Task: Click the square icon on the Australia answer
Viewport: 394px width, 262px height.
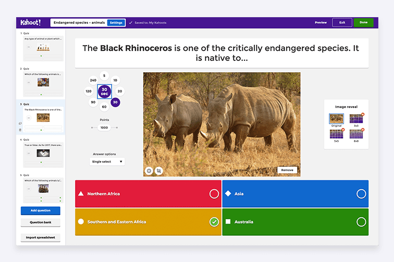Action: (x=228, y=222)
